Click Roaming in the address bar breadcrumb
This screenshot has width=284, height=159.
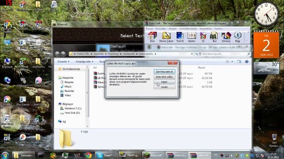pyautogui.click(x=113, y=54)
